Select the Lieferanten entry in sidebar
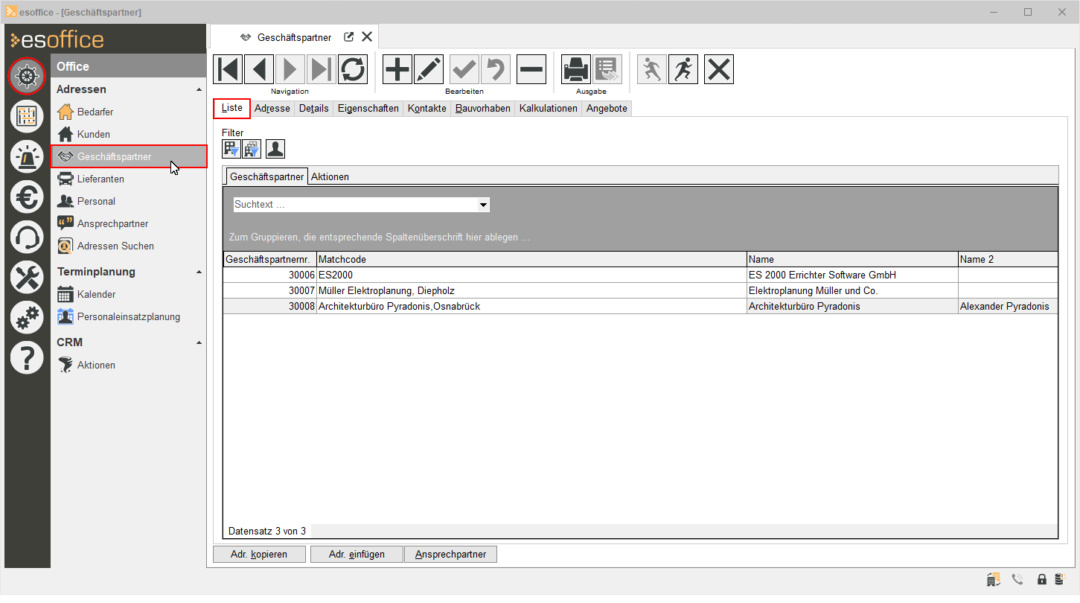Screen dimensions: 1080x603 point(100,179)
